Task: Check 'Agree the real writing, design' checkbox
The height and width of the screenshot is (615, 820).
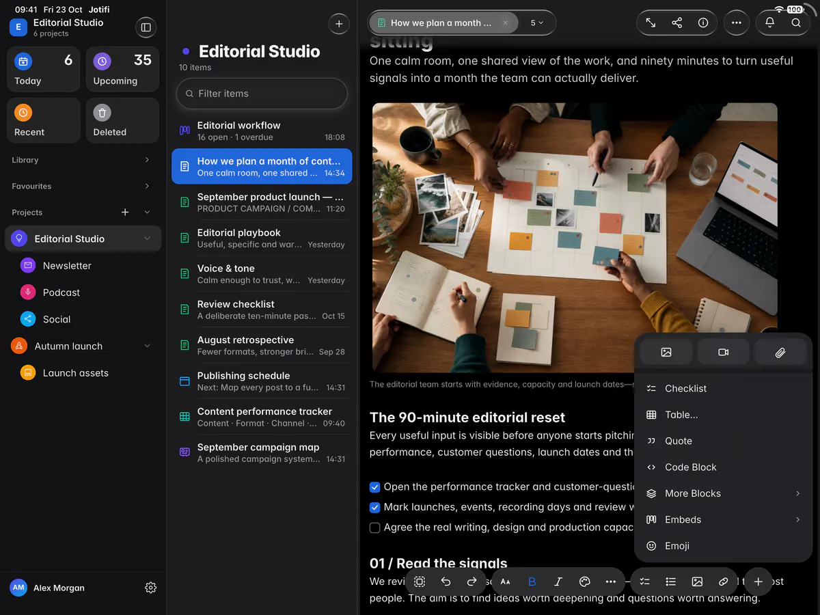Action: [374, 528]
